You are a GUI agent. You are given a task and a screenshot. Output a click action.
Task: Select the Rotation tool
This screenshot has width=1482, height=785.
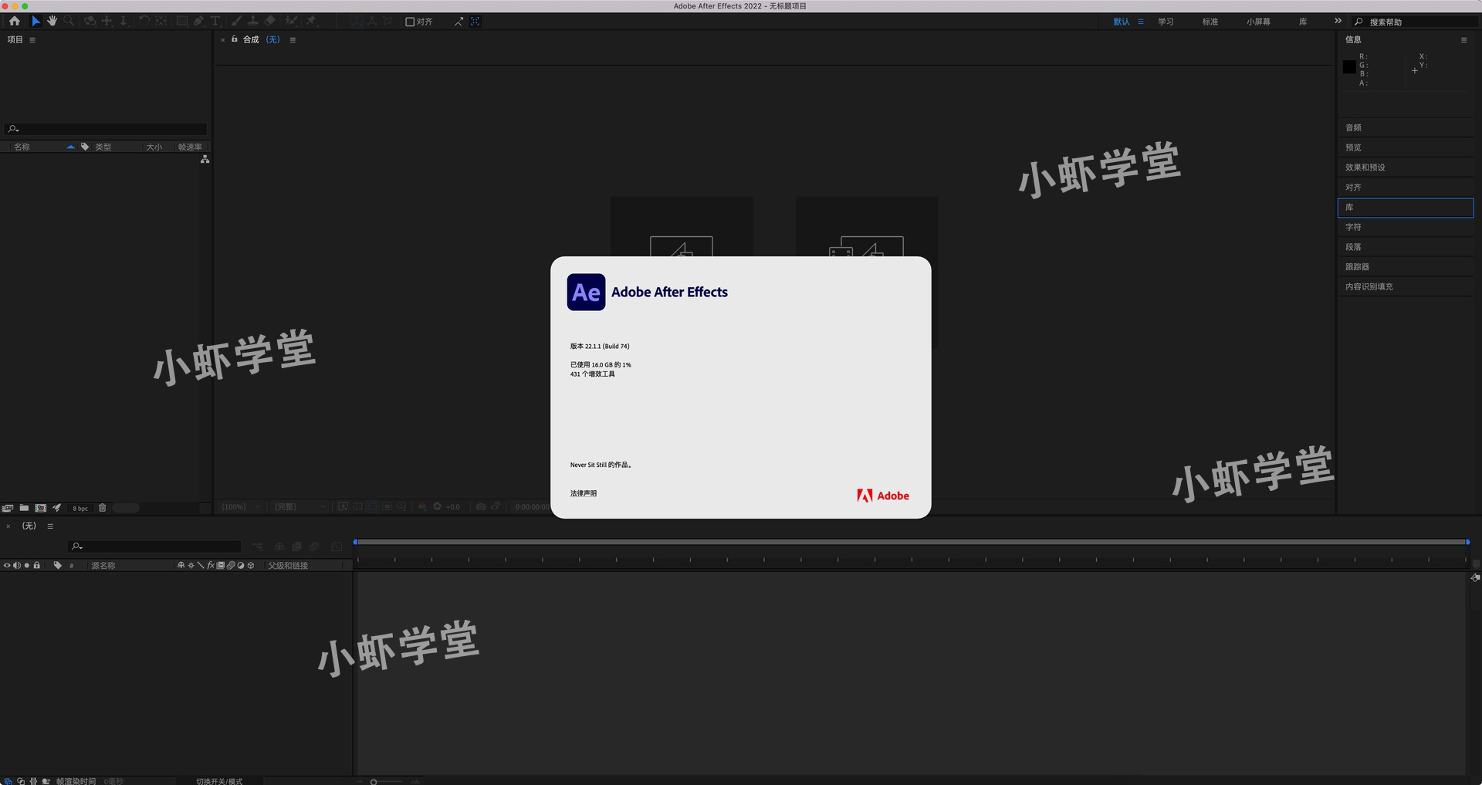(144, 22)
